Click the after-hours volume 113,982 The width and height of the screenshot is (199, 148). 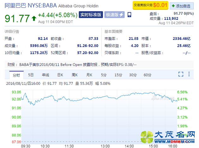tap(171, 19)
